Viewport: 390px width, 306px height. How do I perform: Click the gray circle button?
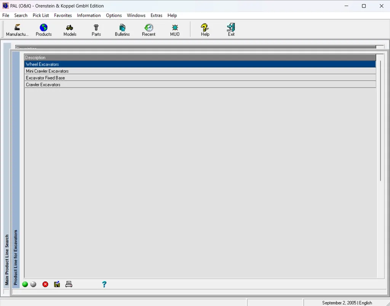pyautogui.click(x=34, y=284)
